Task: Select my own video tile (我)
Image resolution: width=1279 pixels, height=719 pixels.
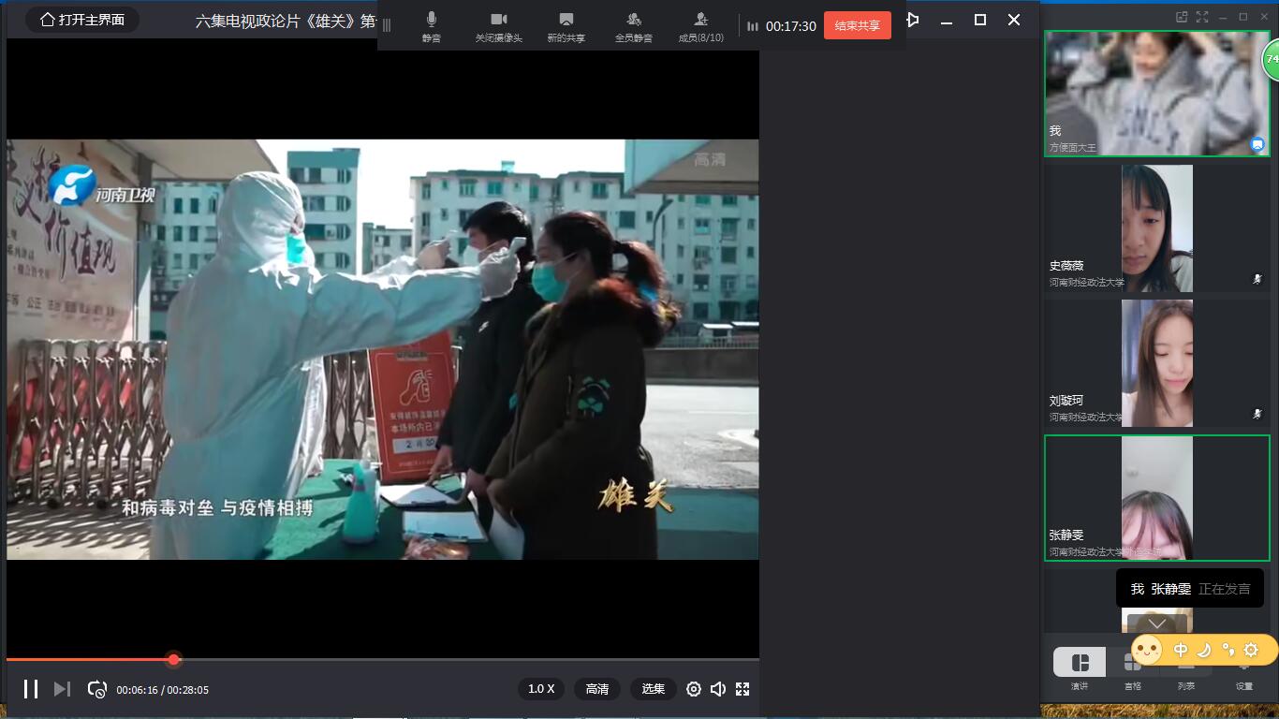Action: 1157,94
